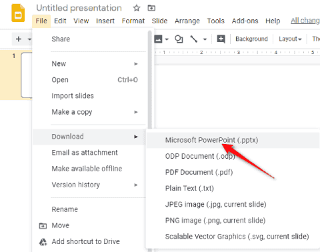Open the insert image dropdown arrow
Viewport: 320px width, 252px height.
167,39
